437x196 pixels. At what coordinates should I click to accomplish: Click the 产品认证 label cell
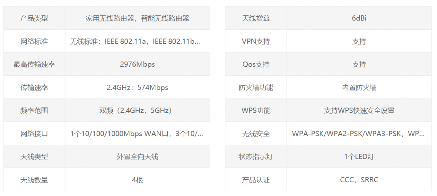click(x=256, y=180)
